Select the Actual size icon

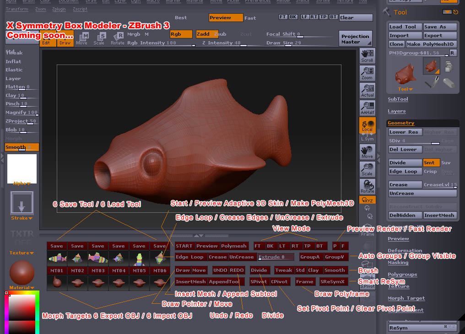point(368,89)
